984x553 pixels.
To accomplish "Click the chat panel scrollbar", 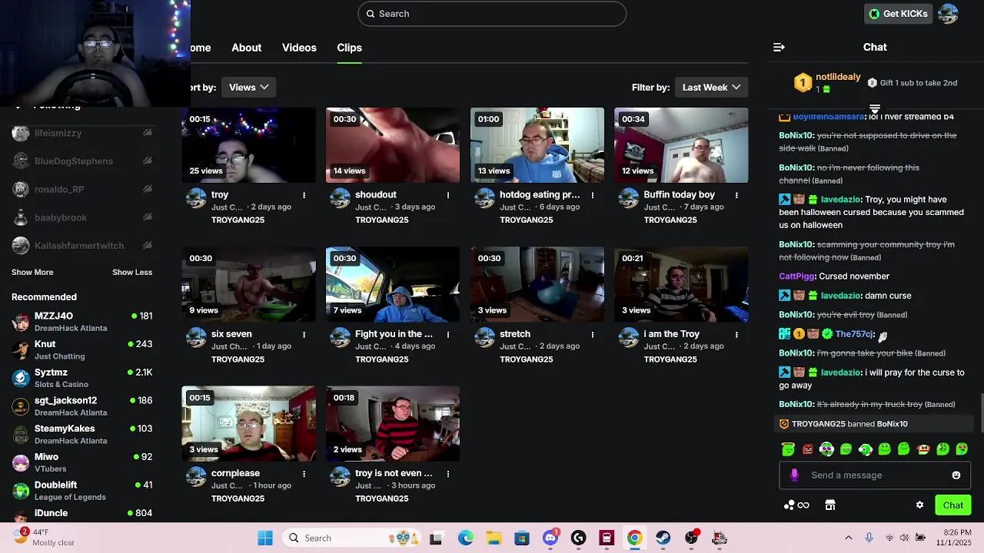I will [981, 413].
